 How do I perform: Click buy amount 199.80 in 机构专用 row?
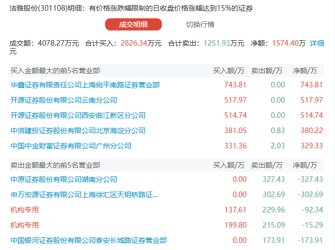point(235,225)
